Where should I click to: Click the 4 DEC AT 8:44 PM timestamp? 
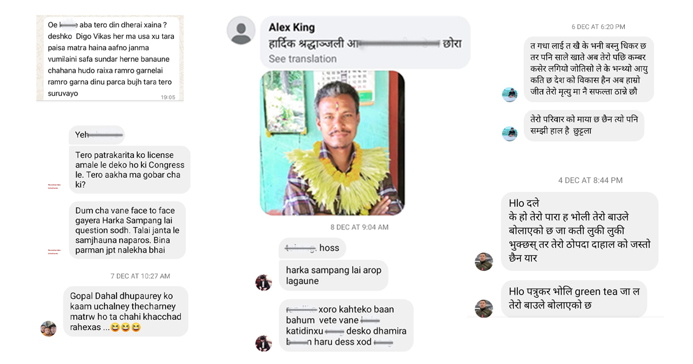590,180
